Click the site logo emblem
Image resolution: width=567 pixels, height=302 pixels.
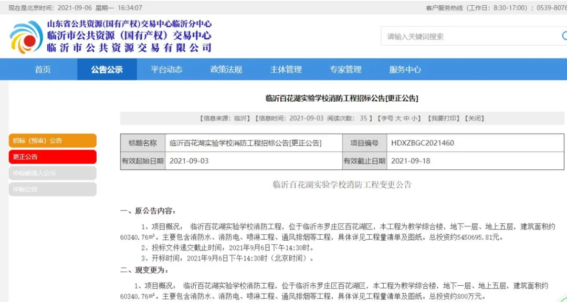pyautogui.click(x=26, y=37)
